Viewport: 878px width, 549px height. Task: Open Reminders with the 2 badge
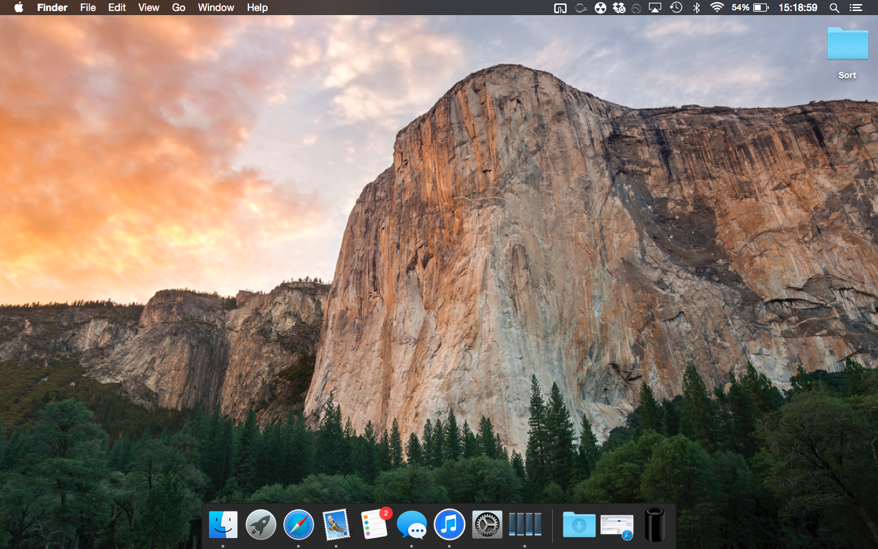tap(375, 524)
